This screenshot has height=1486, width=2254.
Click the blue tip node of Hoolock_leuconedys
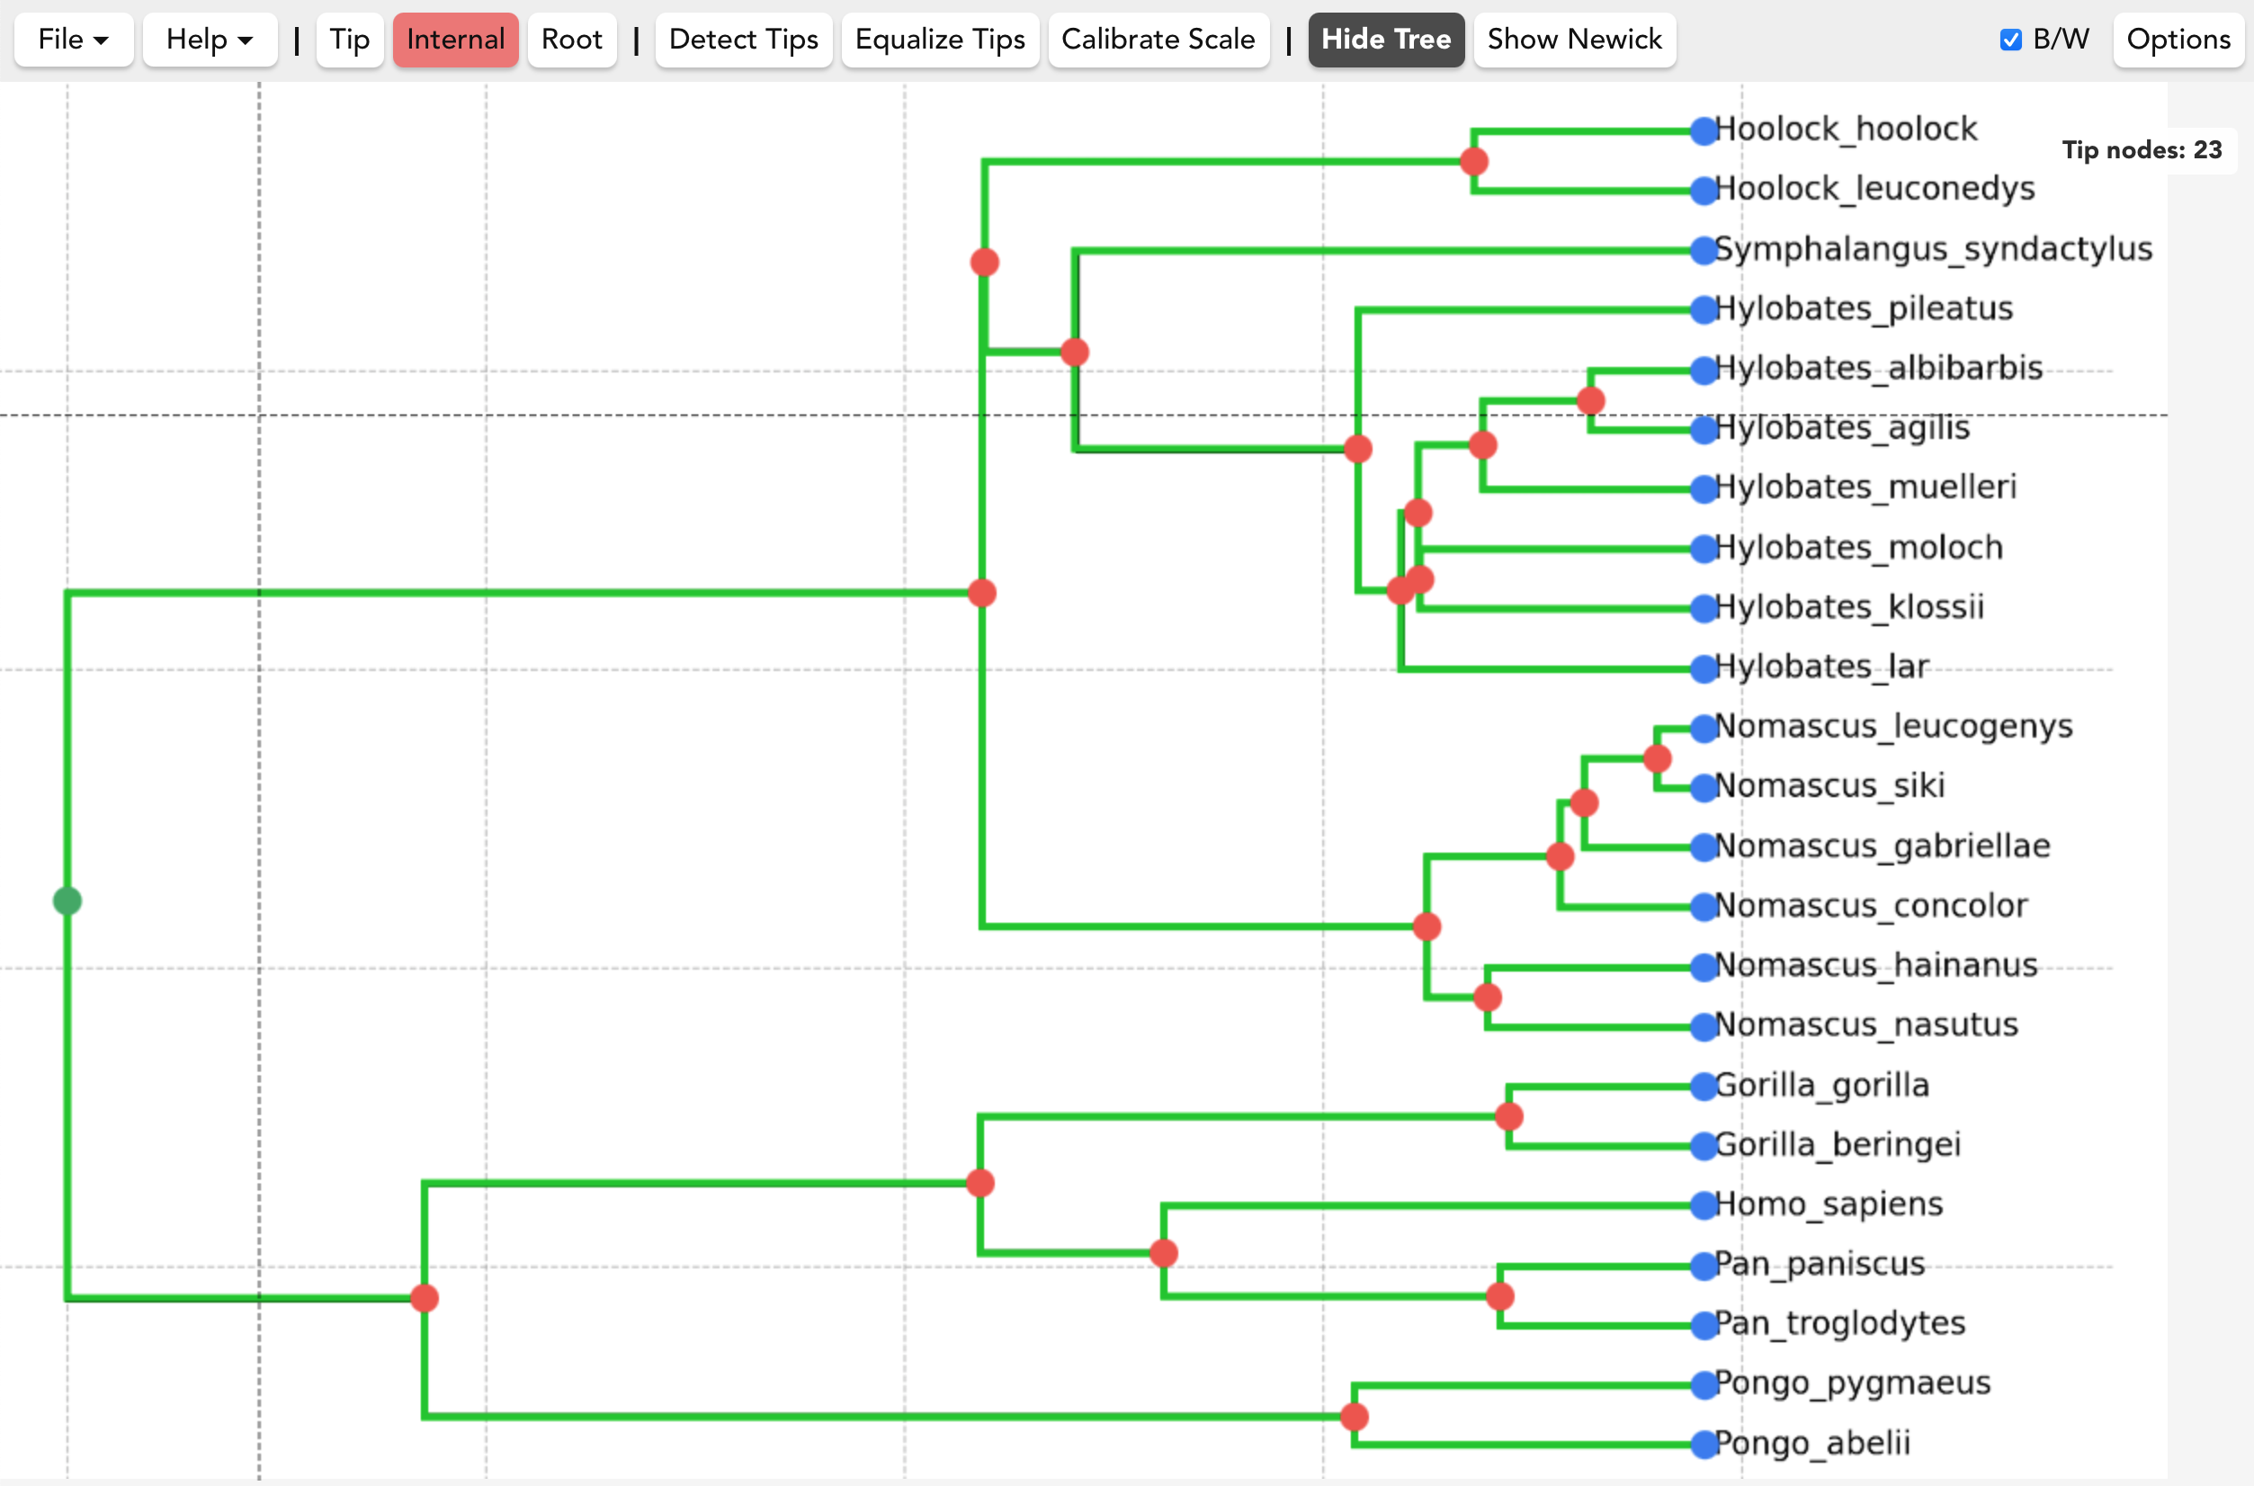pos(1704,191)
